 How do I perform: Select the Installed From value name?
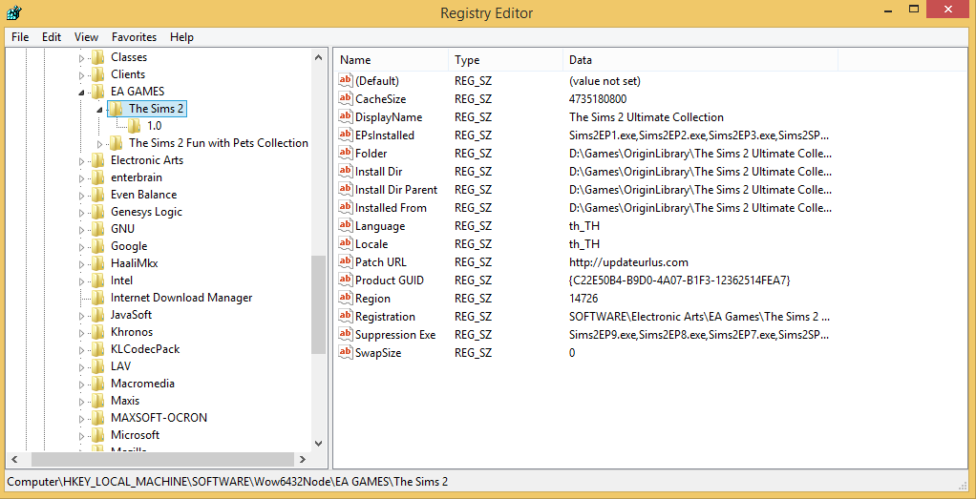(391, 208)
